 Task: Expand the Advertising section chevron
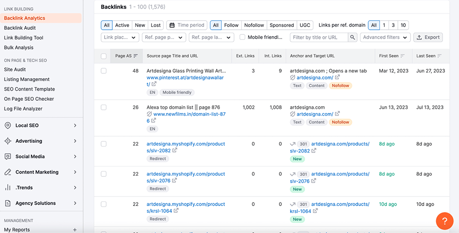point(75,141)
